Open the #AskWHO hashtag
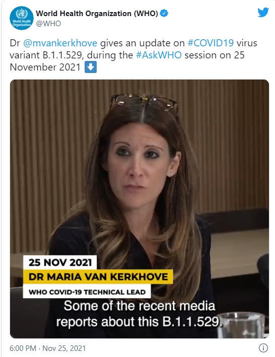The image size is (275, 357). (x=159, y=55)
